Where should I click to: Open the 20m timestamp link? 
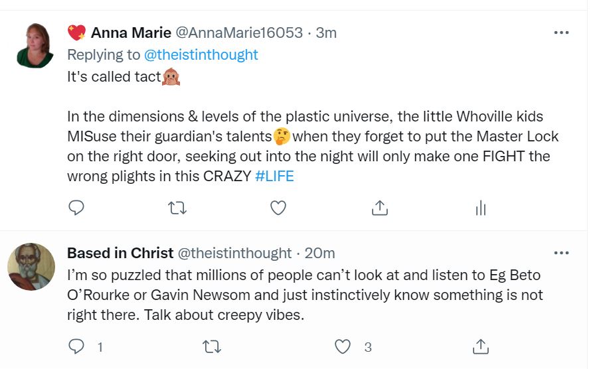pyautogui.click(x=319, y=253)
